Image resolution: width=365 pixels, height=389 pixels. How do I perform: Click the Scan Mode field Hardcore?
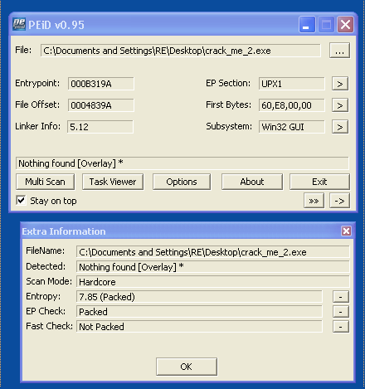tap(213, 282)
